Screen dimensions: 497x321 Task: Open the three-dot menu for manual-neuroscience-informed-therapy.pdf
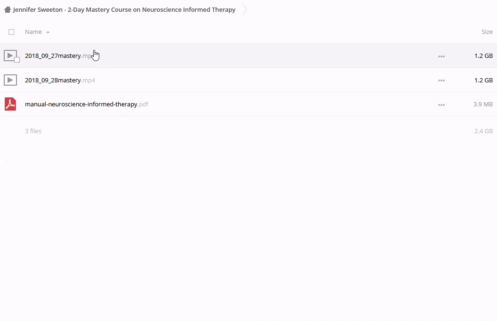pyautogui.click(x=441, y=104)
